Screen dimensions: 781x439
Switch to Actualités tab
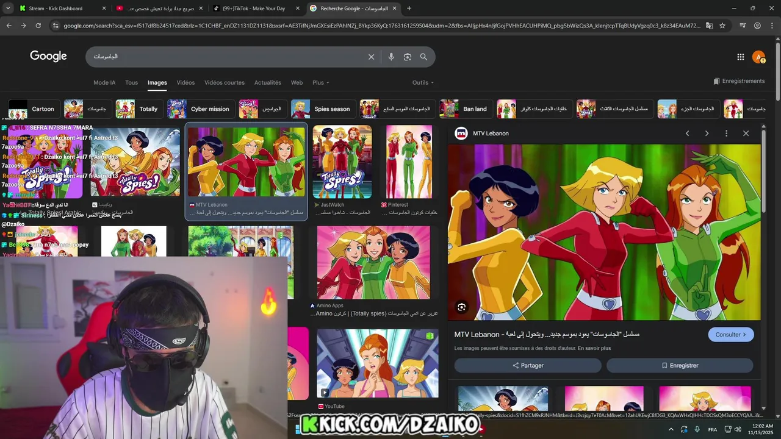point(268,82)
